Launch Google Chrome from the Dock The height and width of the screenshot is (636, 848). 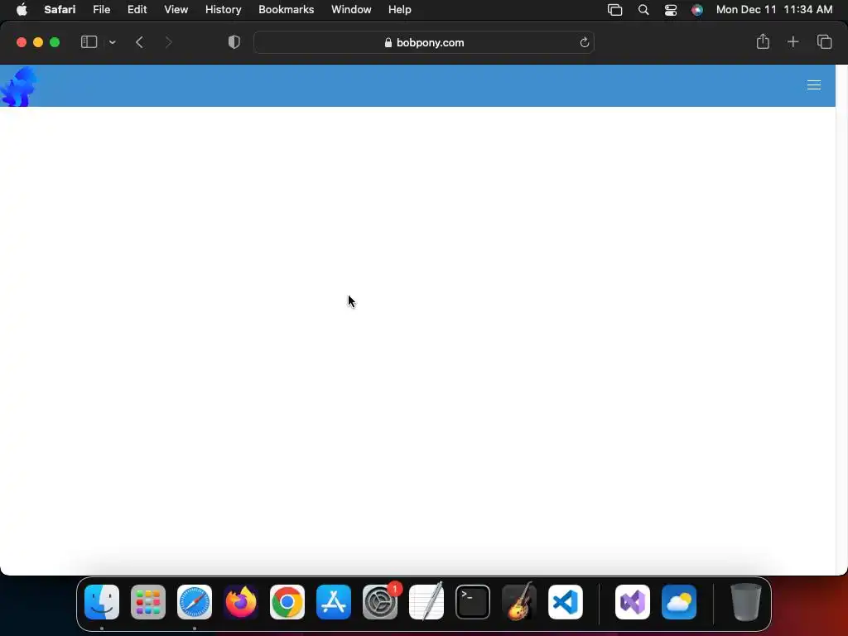pos(287,602)
